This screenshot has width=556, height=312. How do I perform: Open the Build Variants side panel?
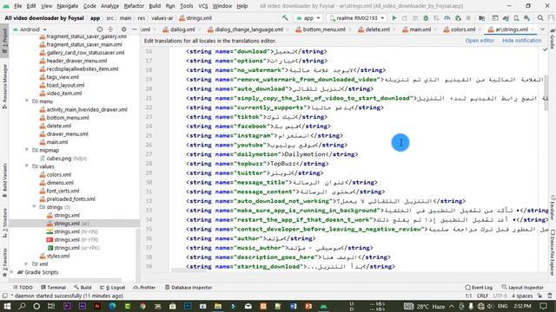[x=4, y=179]
